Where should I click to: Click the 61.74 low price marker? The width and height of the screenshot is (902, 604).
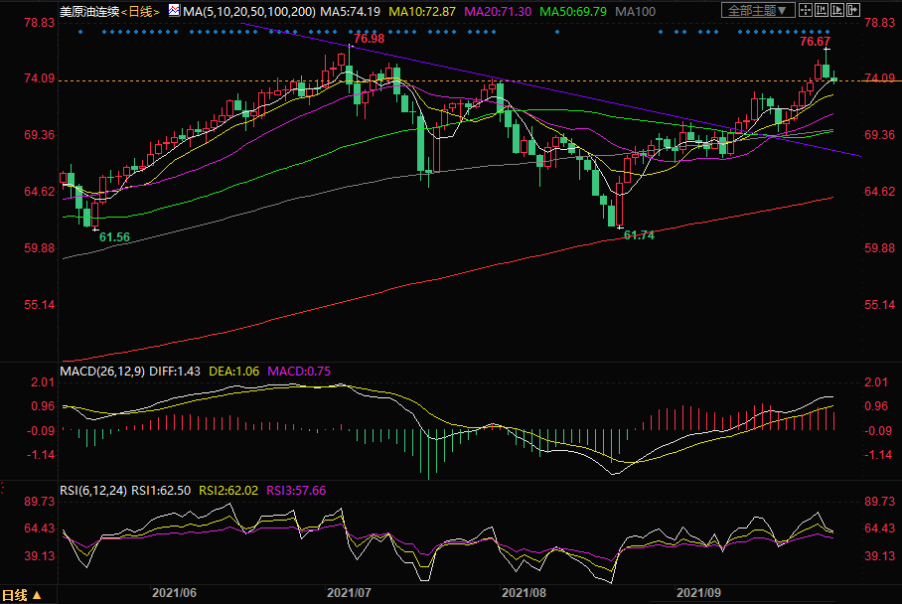click(638, 234)
